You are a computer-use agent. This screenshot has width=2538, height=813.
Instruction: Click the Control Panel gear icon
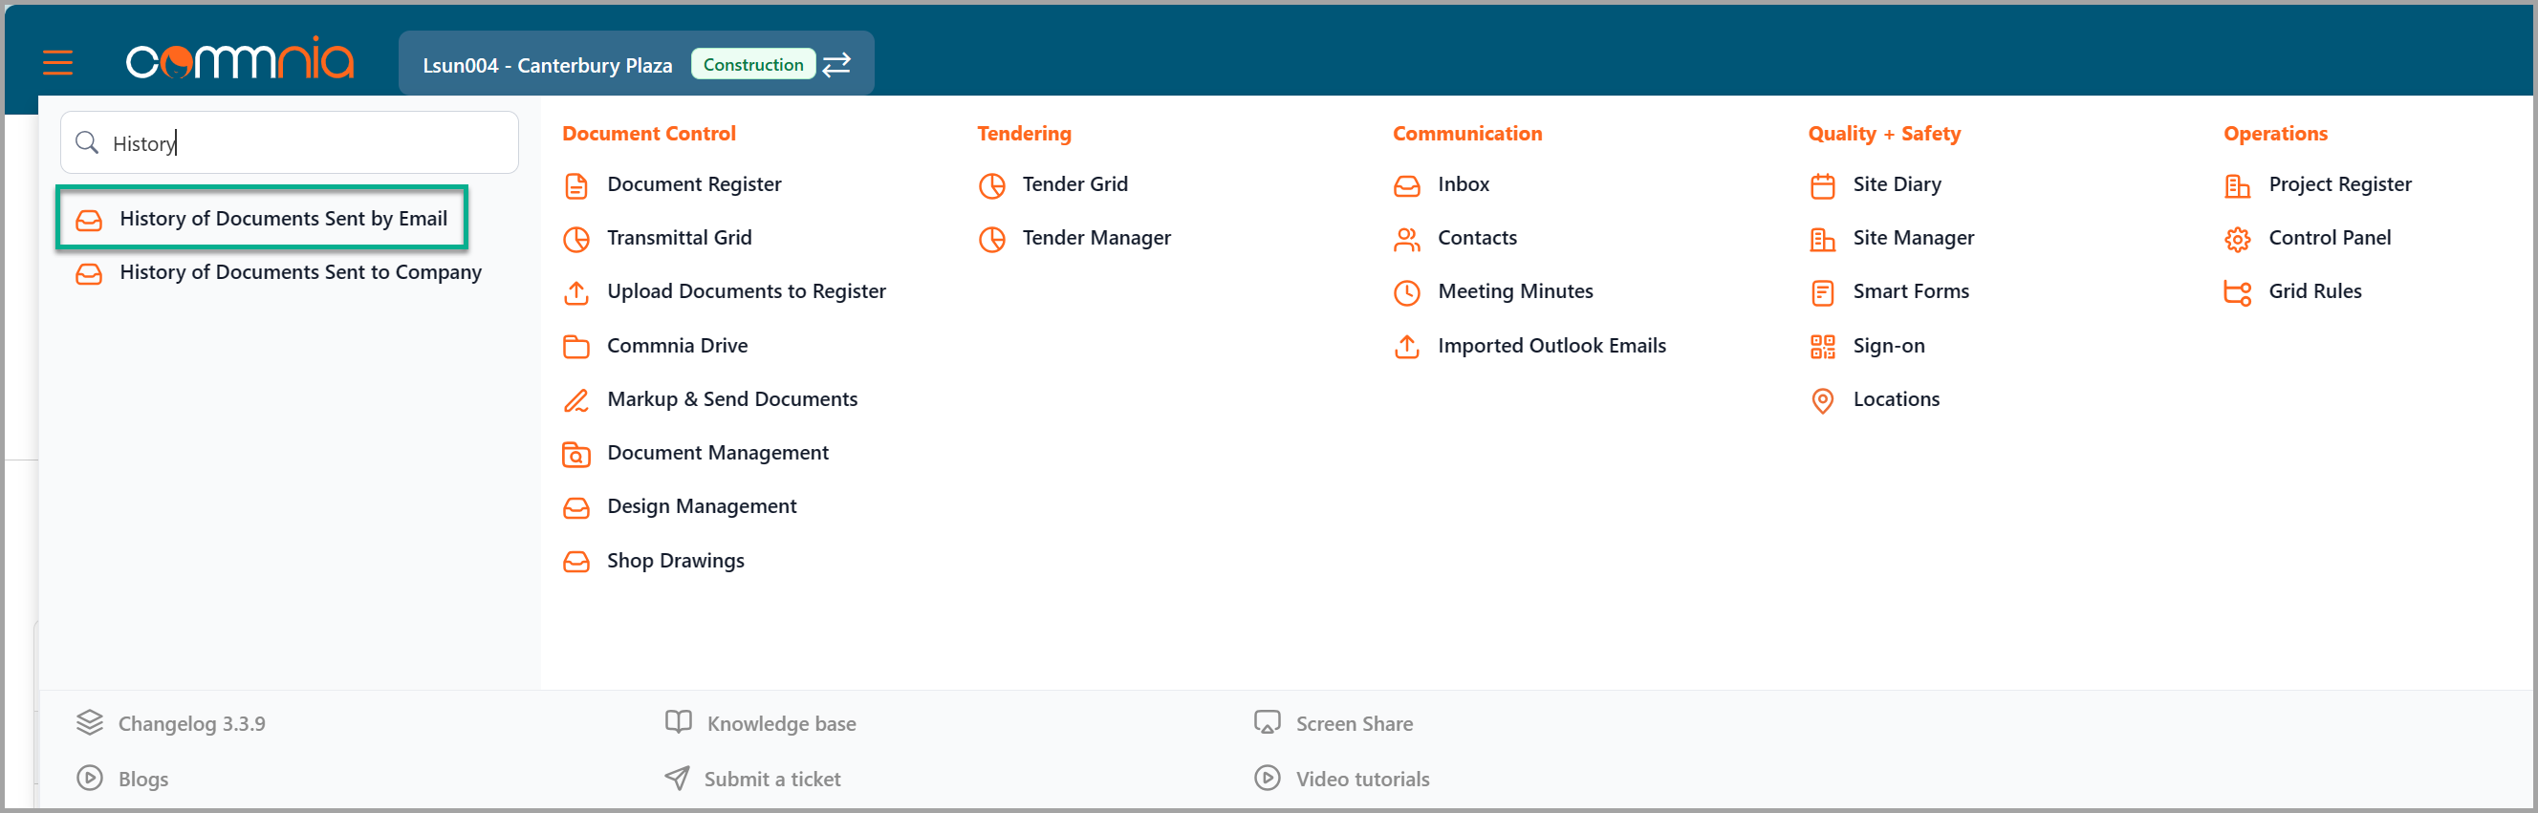tap(2238, 239)
